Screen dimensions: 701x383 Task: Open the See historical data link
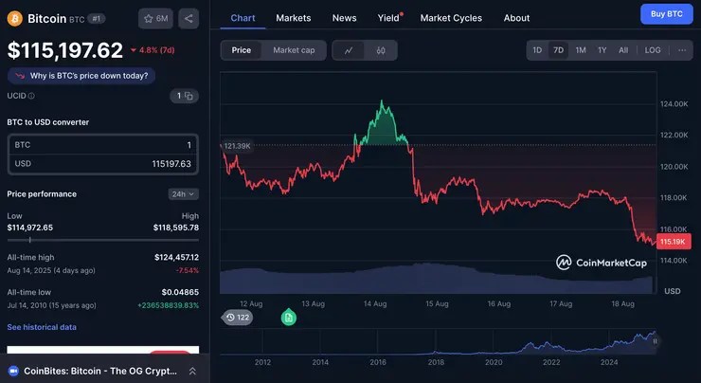42,327
